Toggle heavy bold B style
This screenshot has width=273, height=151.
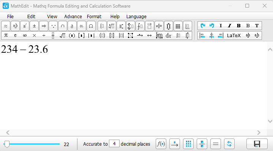tap(239, 26)
